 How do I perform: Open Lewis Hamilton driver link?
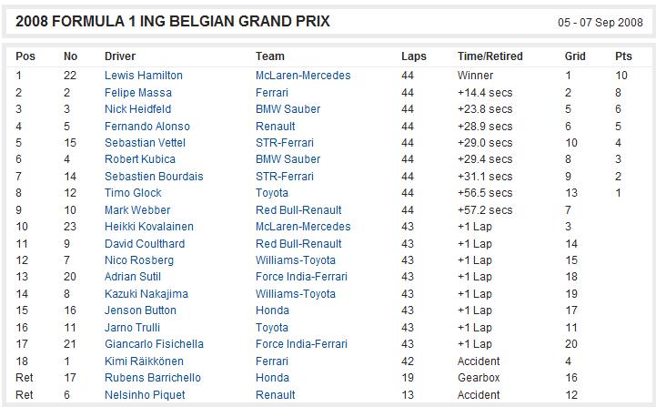click(x=144, y=76)
